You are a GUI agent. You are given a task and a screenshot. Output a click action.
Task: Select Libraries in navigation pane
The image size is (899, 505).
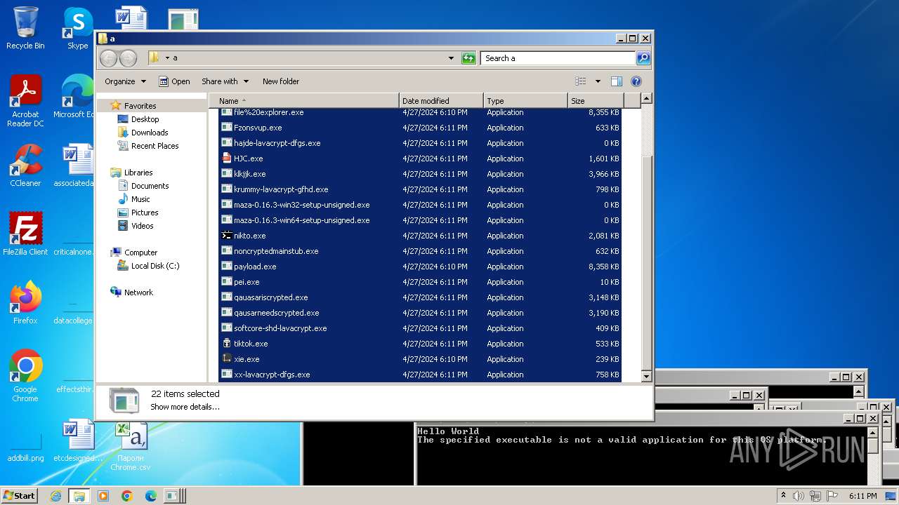pos(138,173)
